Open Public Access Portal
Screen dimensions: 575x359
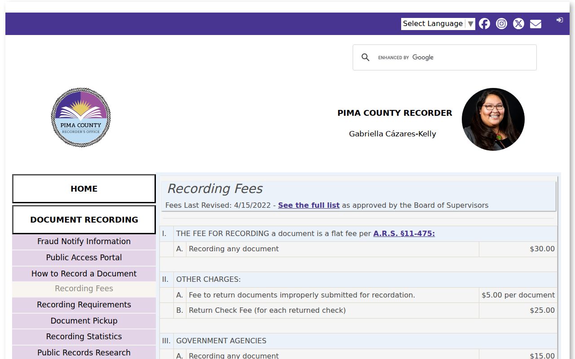(84, 258)
